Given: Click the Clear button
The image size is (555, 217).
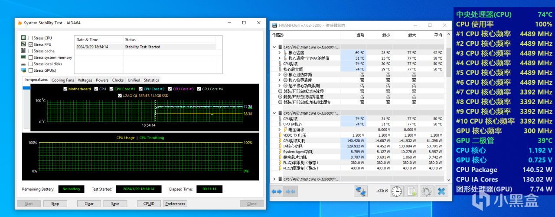Looking at the screenshot, I should pos(89,204).
